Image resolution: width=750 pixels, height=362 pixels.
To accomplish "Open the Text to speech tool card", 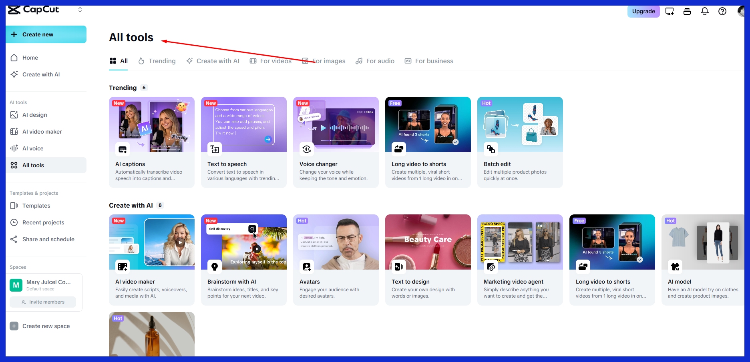I will [243, 142].
